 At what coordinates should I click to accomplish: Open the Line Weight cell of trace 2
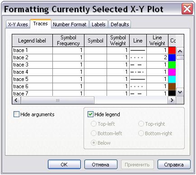pyautogui.click(x=157, y=57)
